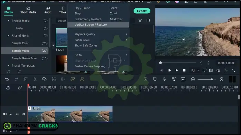Play the preview video

click(177, 70)
